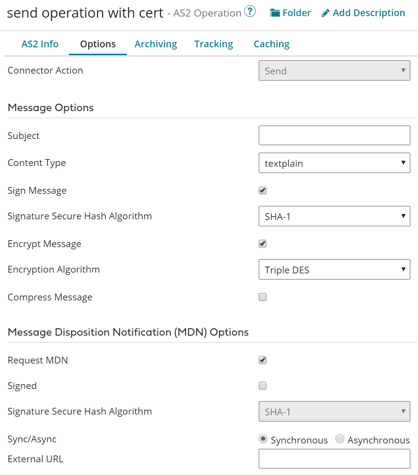The height and width of the screenshot is (475, 418).
Task: Click the External URL input field
Action: (x=334, y=459)
